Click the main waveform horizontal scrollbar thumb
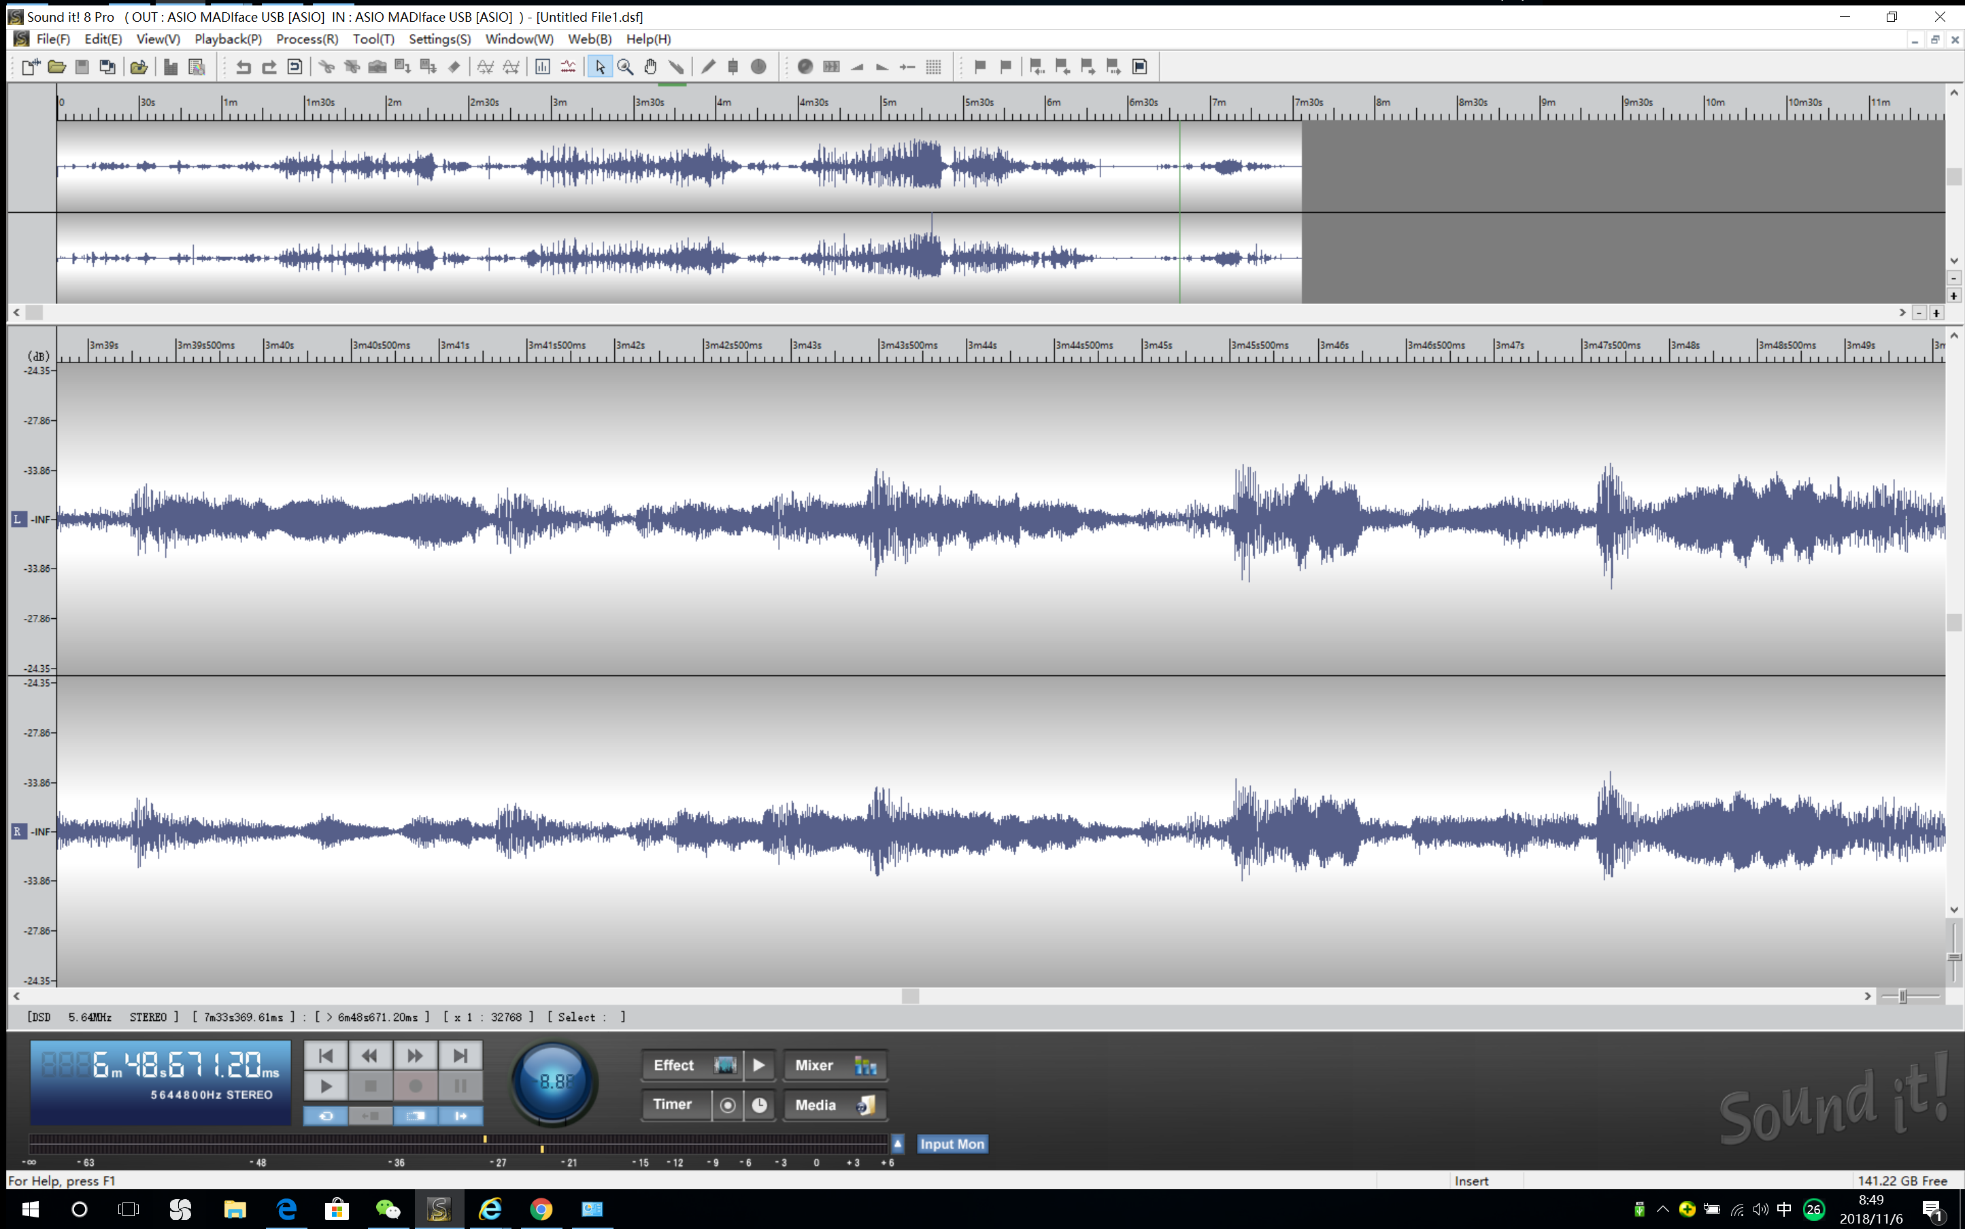1965x1229 pixels. pos(910,996)
